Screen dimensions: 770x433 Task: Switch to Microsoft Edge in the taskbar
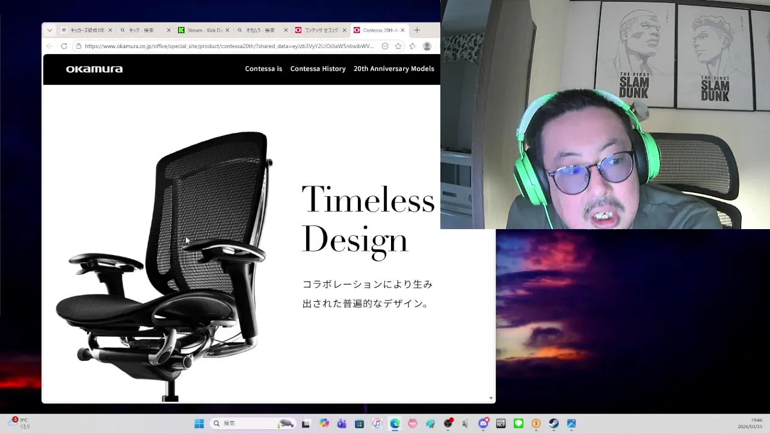[x=395, y=423]
